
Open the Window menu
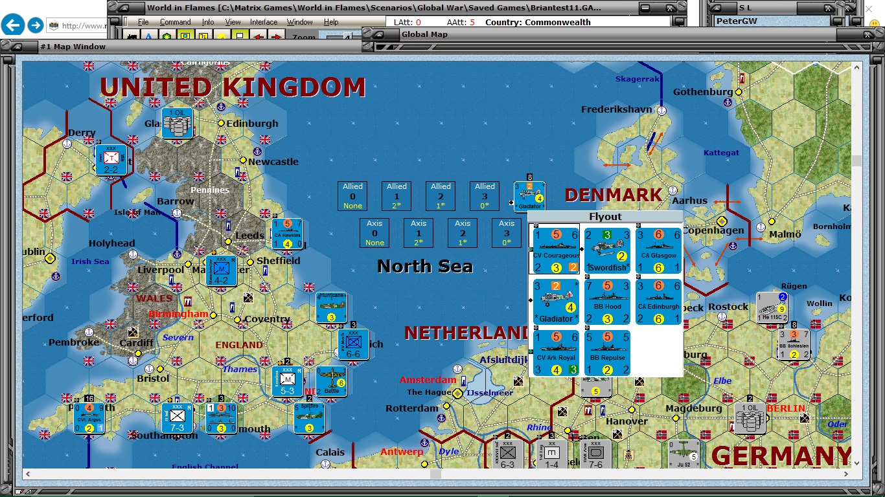(300, 22)
